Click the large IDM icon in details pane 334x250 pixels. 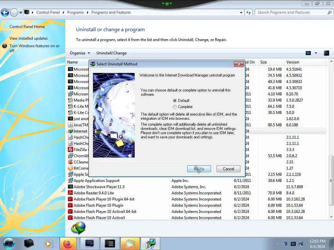pos(78,228)
